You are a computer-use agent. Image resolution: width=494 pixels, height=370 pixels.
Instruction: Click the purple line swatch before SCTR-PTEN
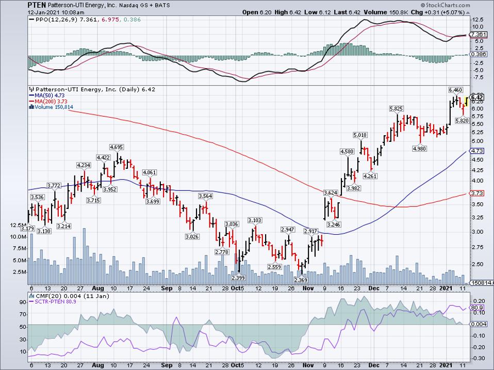pos(31,301)
